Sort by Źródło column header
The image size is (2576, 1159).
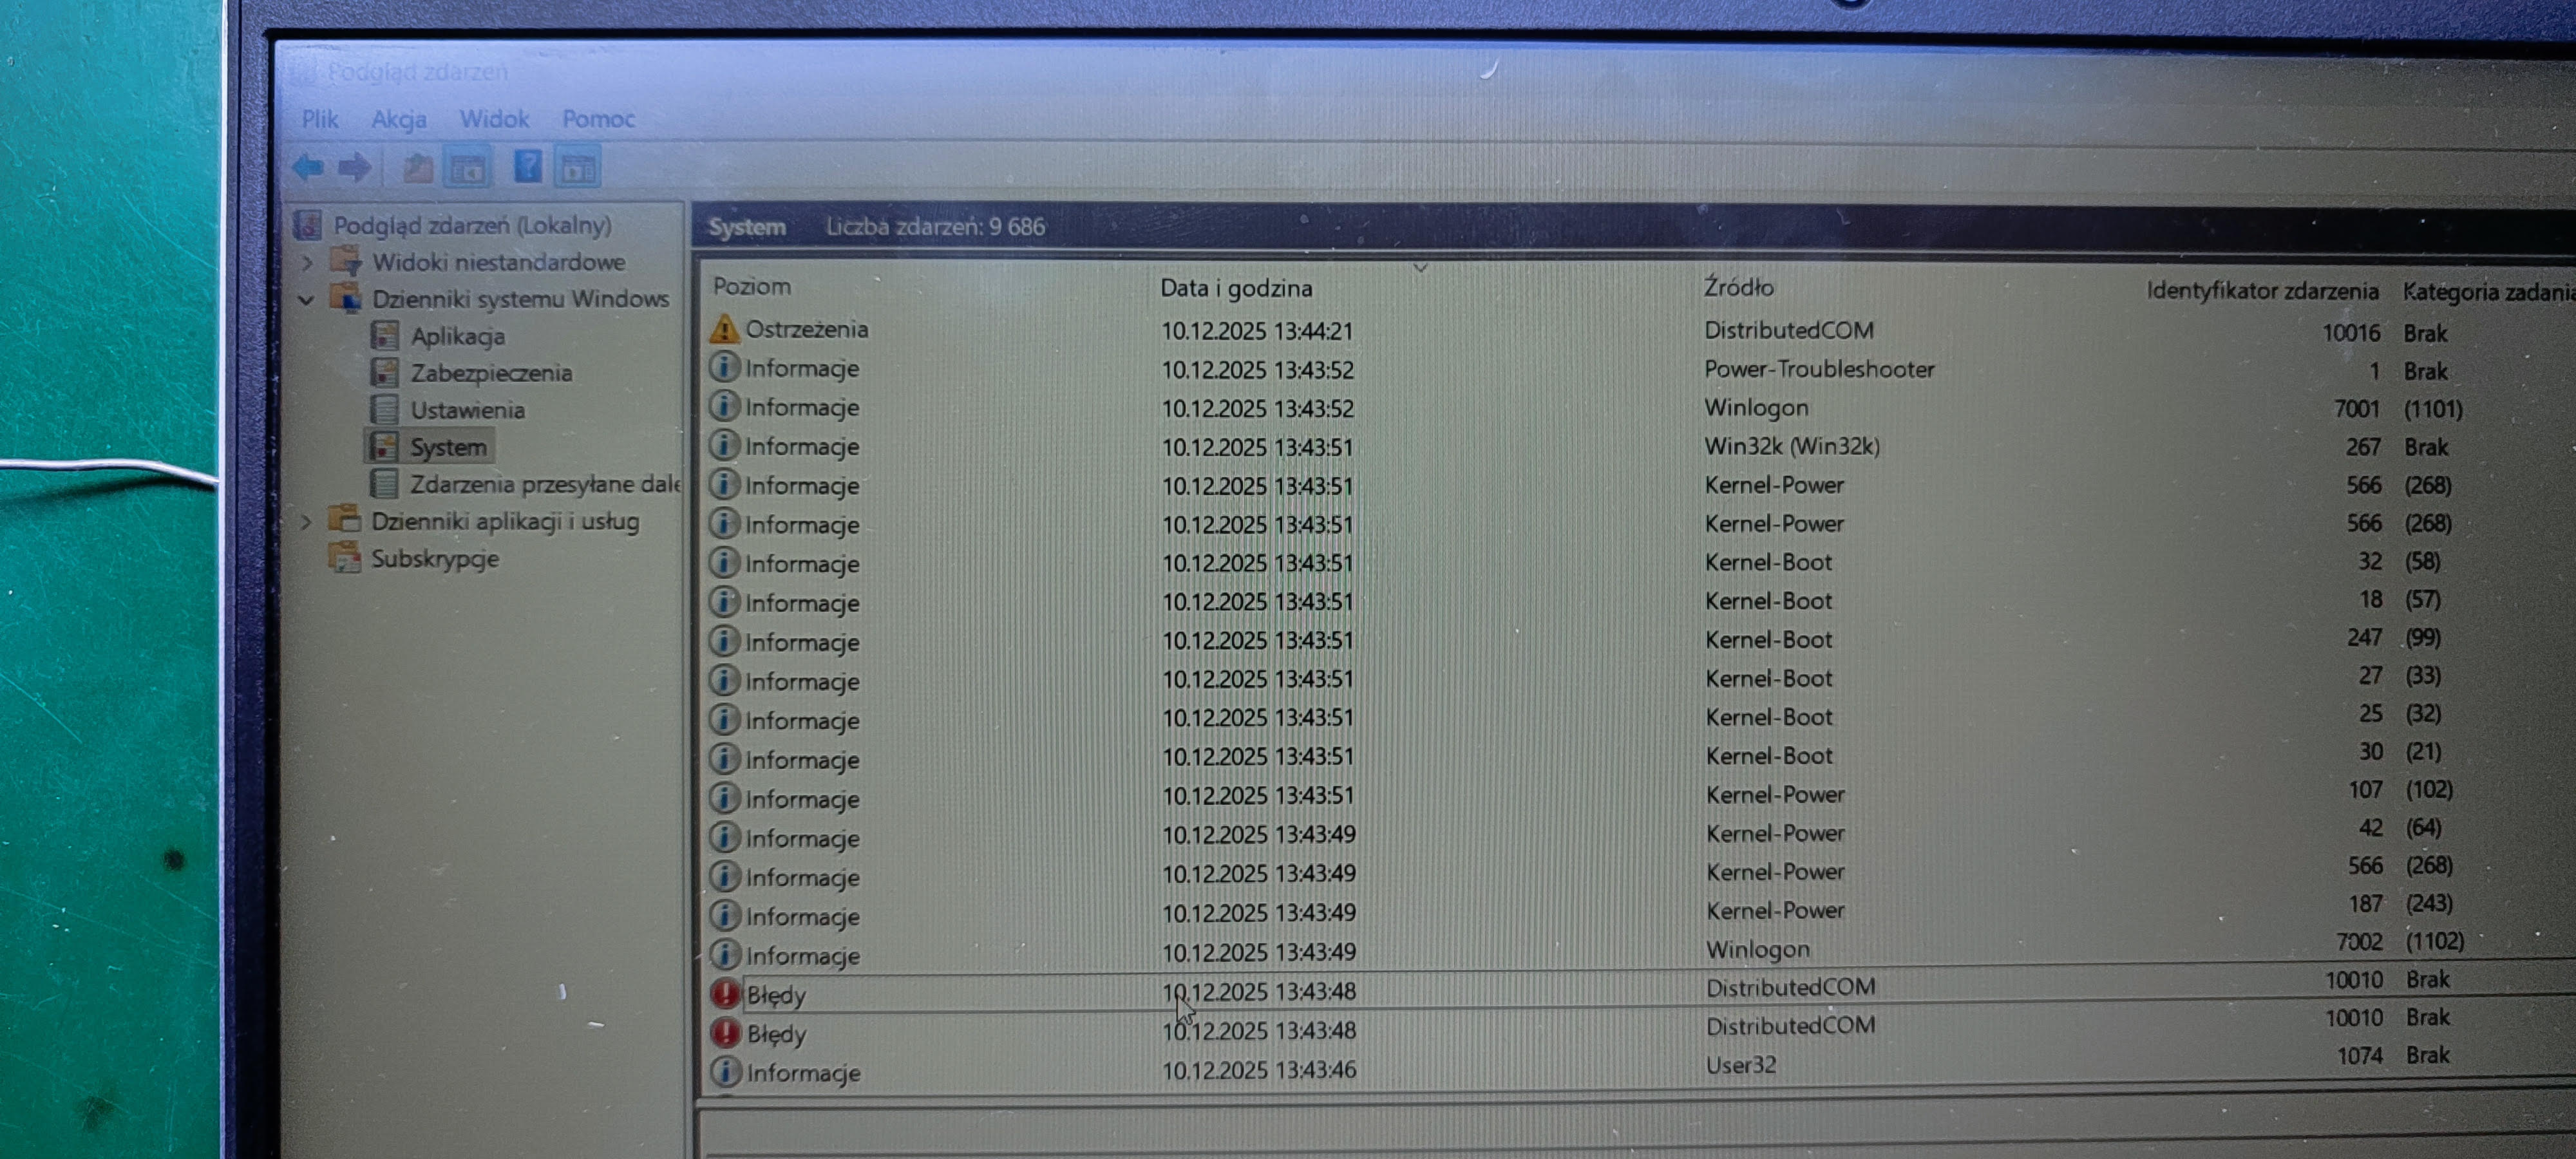[x=1738, y=287]
